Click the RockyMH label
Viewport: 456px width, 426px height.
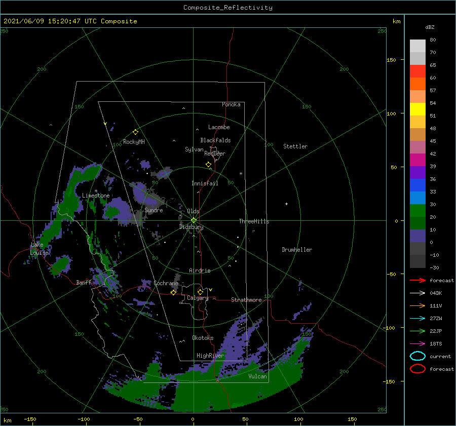(134, 142)
